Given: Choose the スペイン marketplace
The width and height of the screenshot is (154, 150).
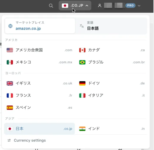Looking at the screenshot, I should (39, 108).
